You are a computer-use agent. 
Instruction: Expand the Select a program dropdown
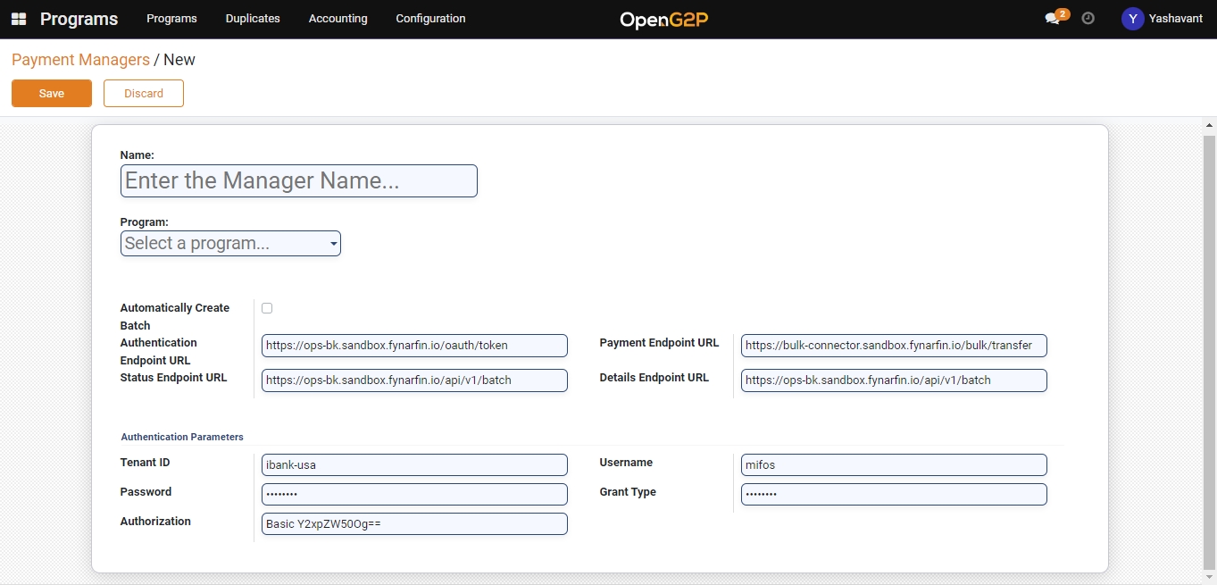point(230,243)
